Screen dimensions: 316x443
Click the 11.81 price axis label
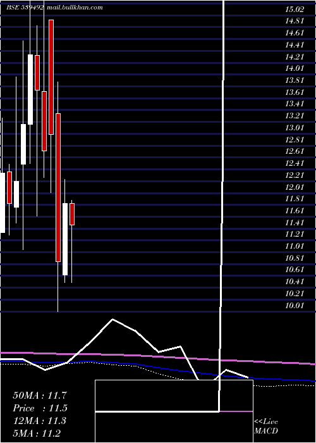click(295, 199)
